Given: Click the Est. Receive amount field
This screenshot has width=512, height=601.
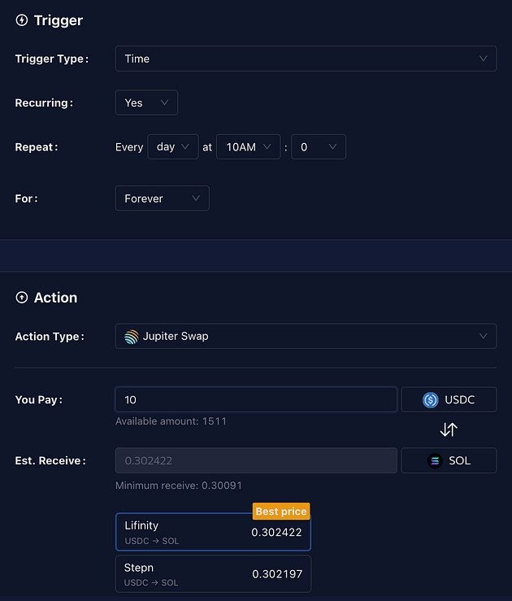Looking at the screenshot, I should pyautogui.click(x=256, y=460).
